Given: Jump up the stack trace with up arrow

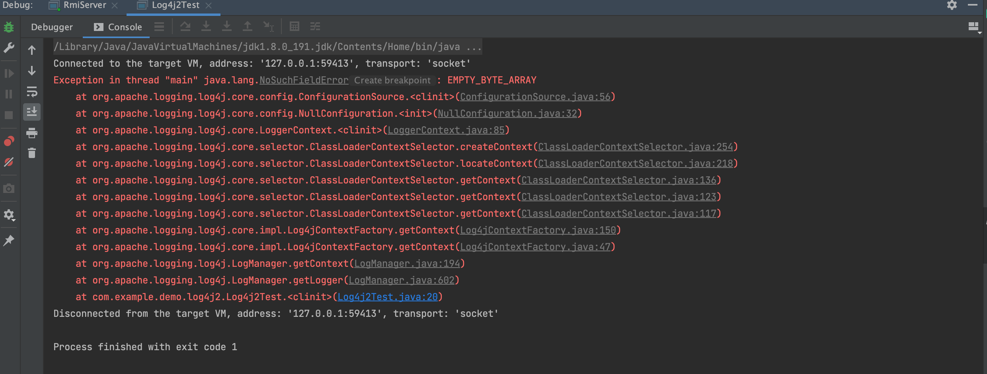Looking at the screenshot, I should pyautogui.click(x=32, y=50).
